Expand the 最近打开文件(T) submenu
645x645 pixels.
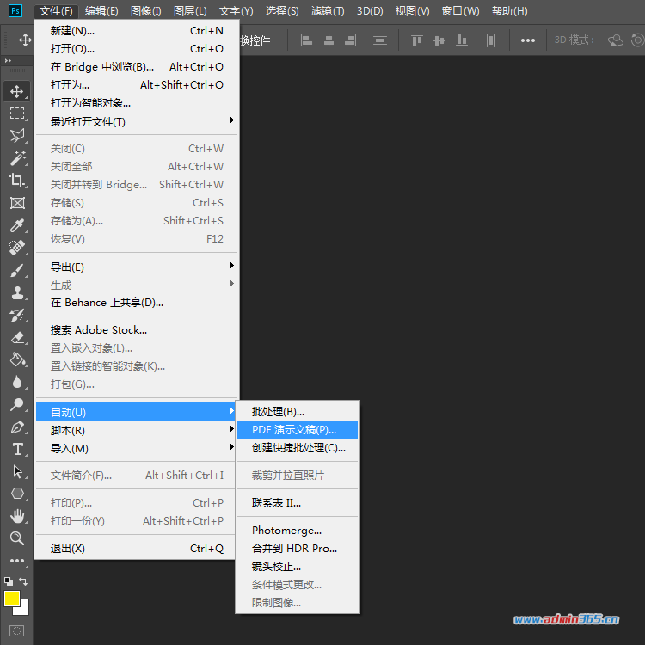[137, 121]
